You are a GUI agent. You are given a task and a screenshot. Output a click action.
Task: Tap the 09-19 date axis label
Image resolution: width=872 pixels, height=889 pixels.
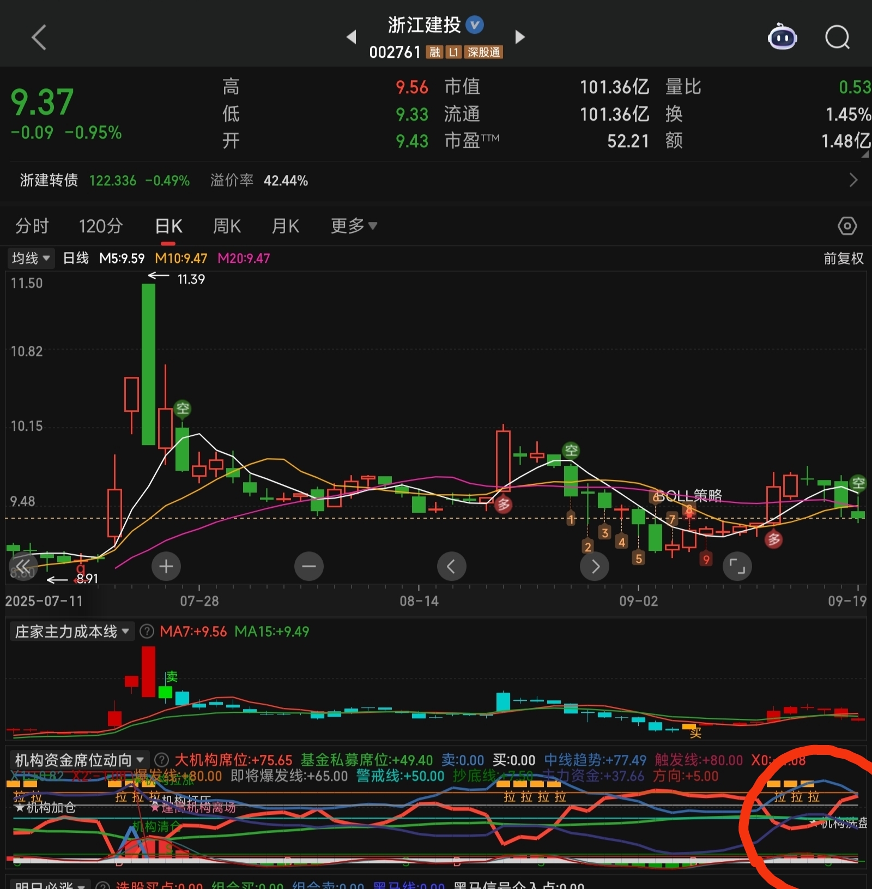846,601
